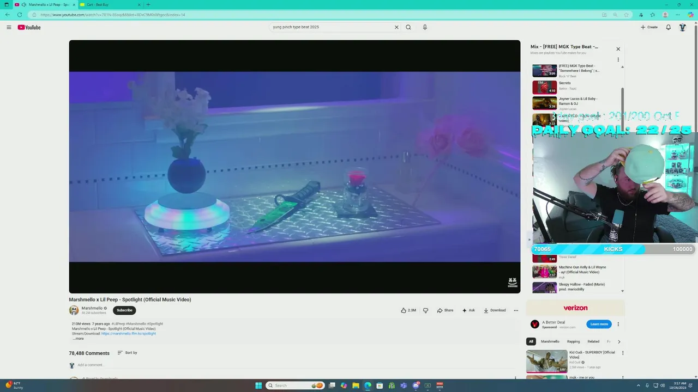Dislike the video with thumbs down

(x=425, y=310)
